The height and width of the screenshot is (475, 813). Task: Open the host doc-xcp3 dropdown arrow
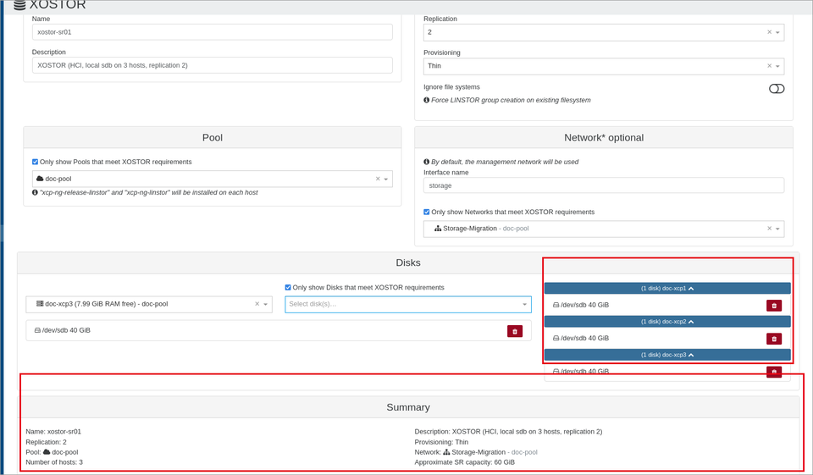click(x=265, y=305)
